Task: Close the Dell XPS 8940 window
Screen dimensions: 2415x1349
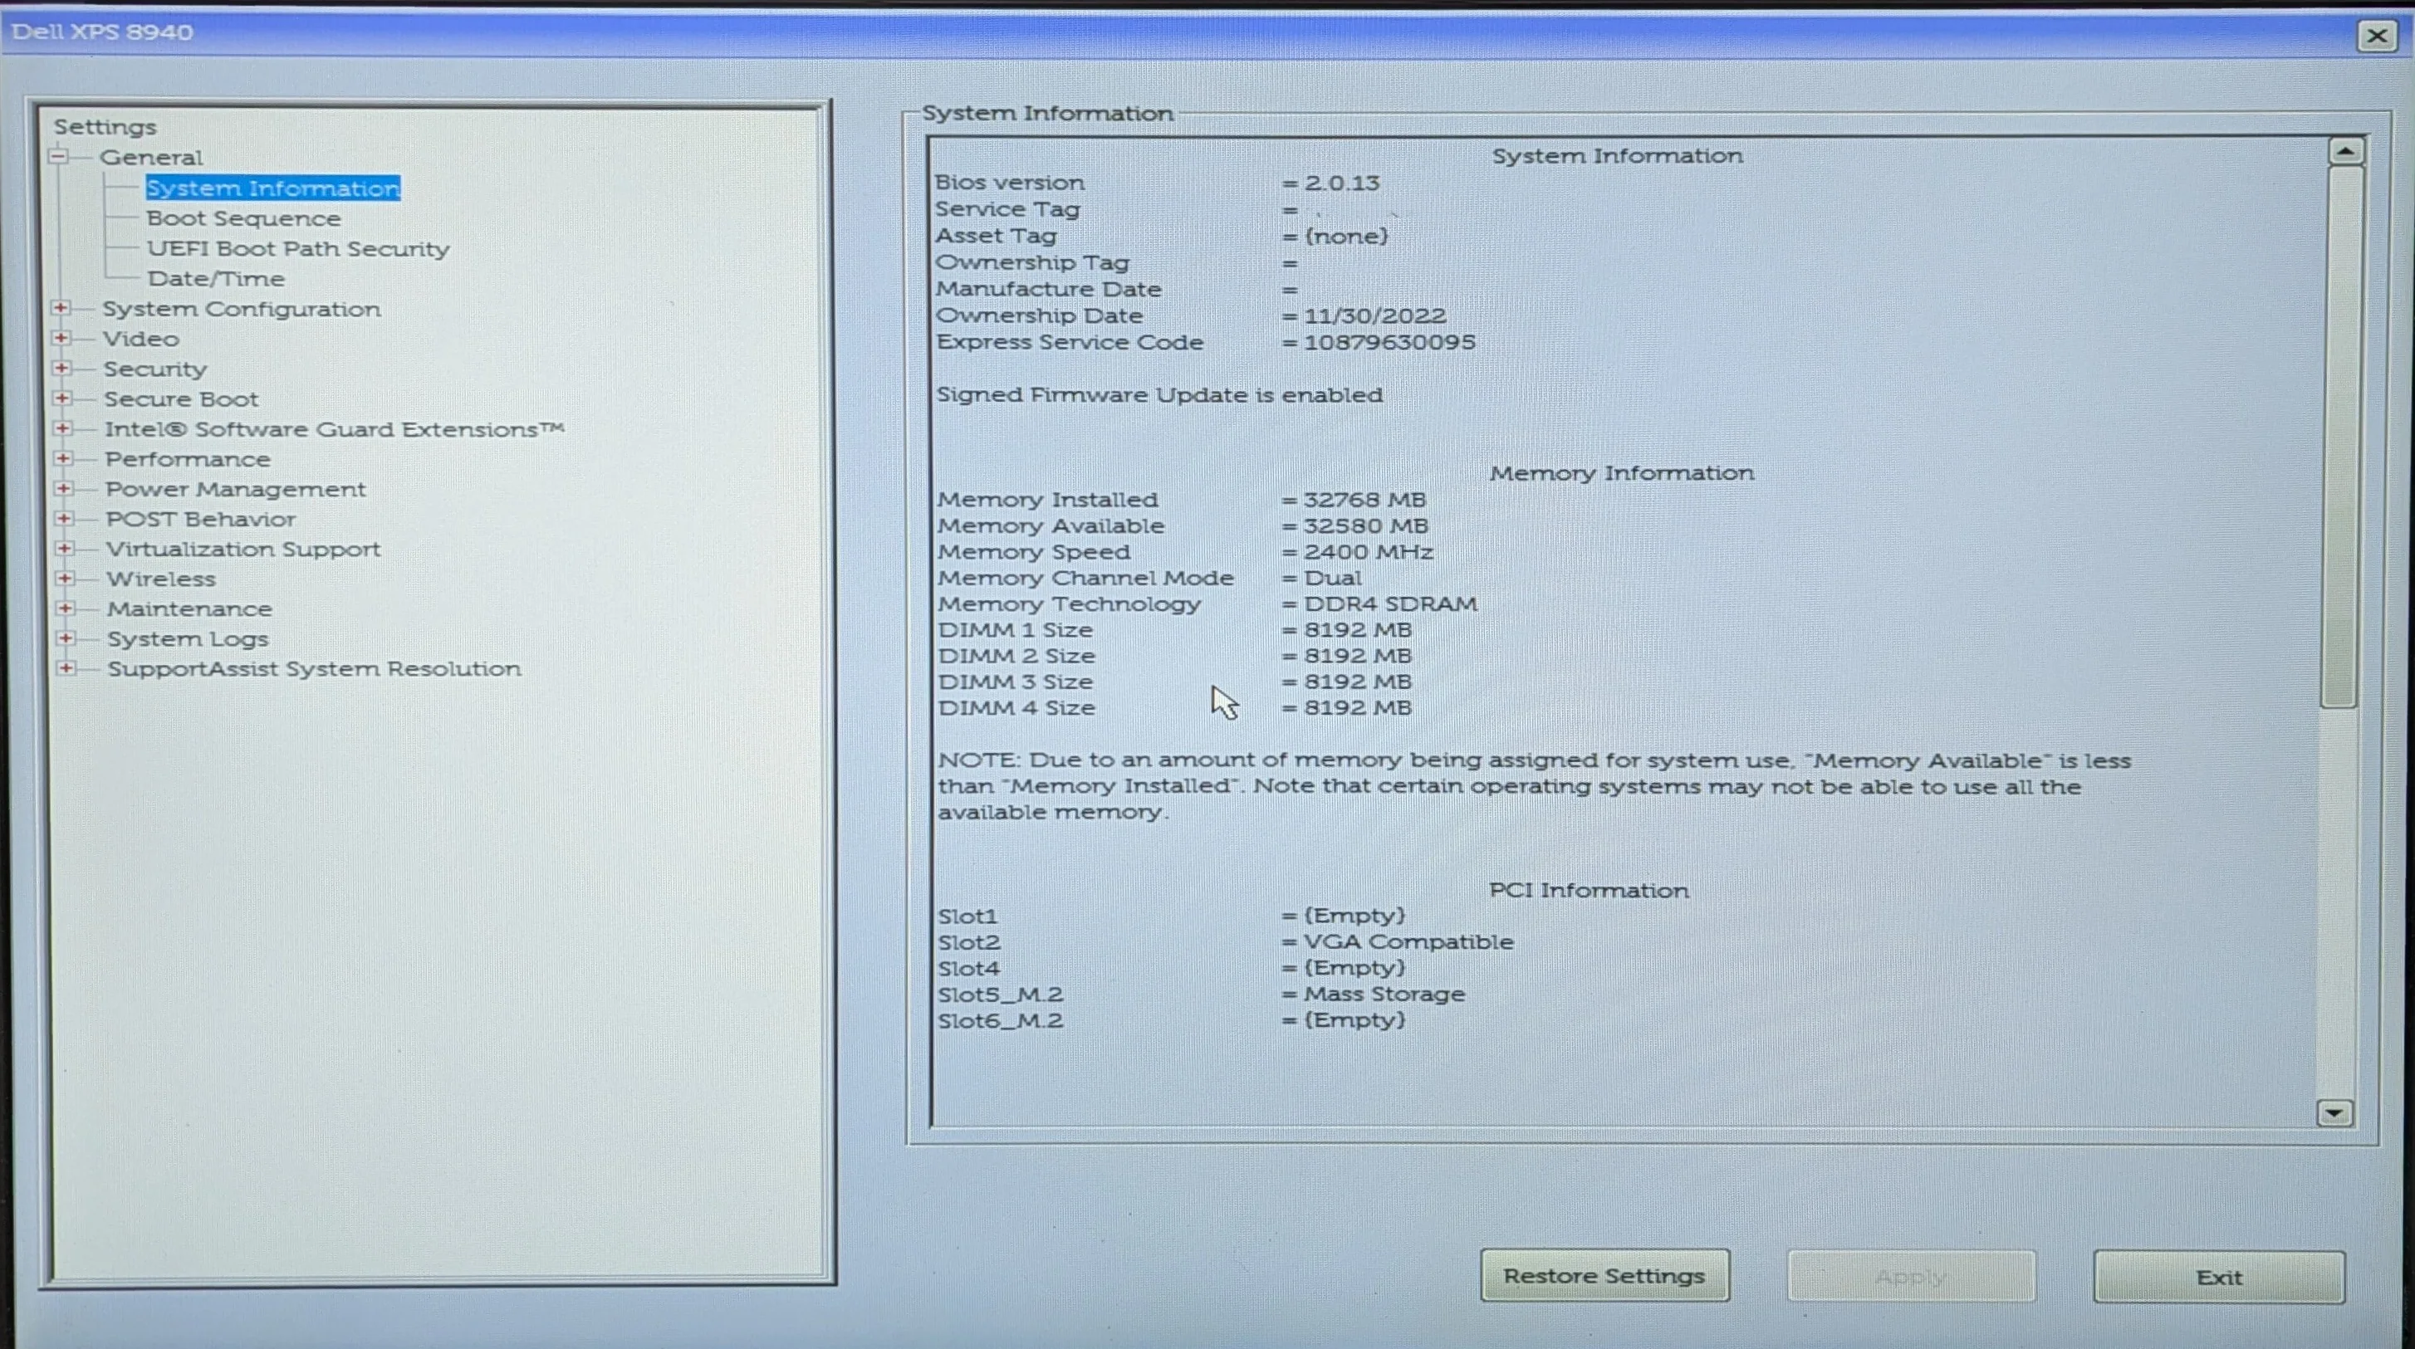Action: [2378, 36]
